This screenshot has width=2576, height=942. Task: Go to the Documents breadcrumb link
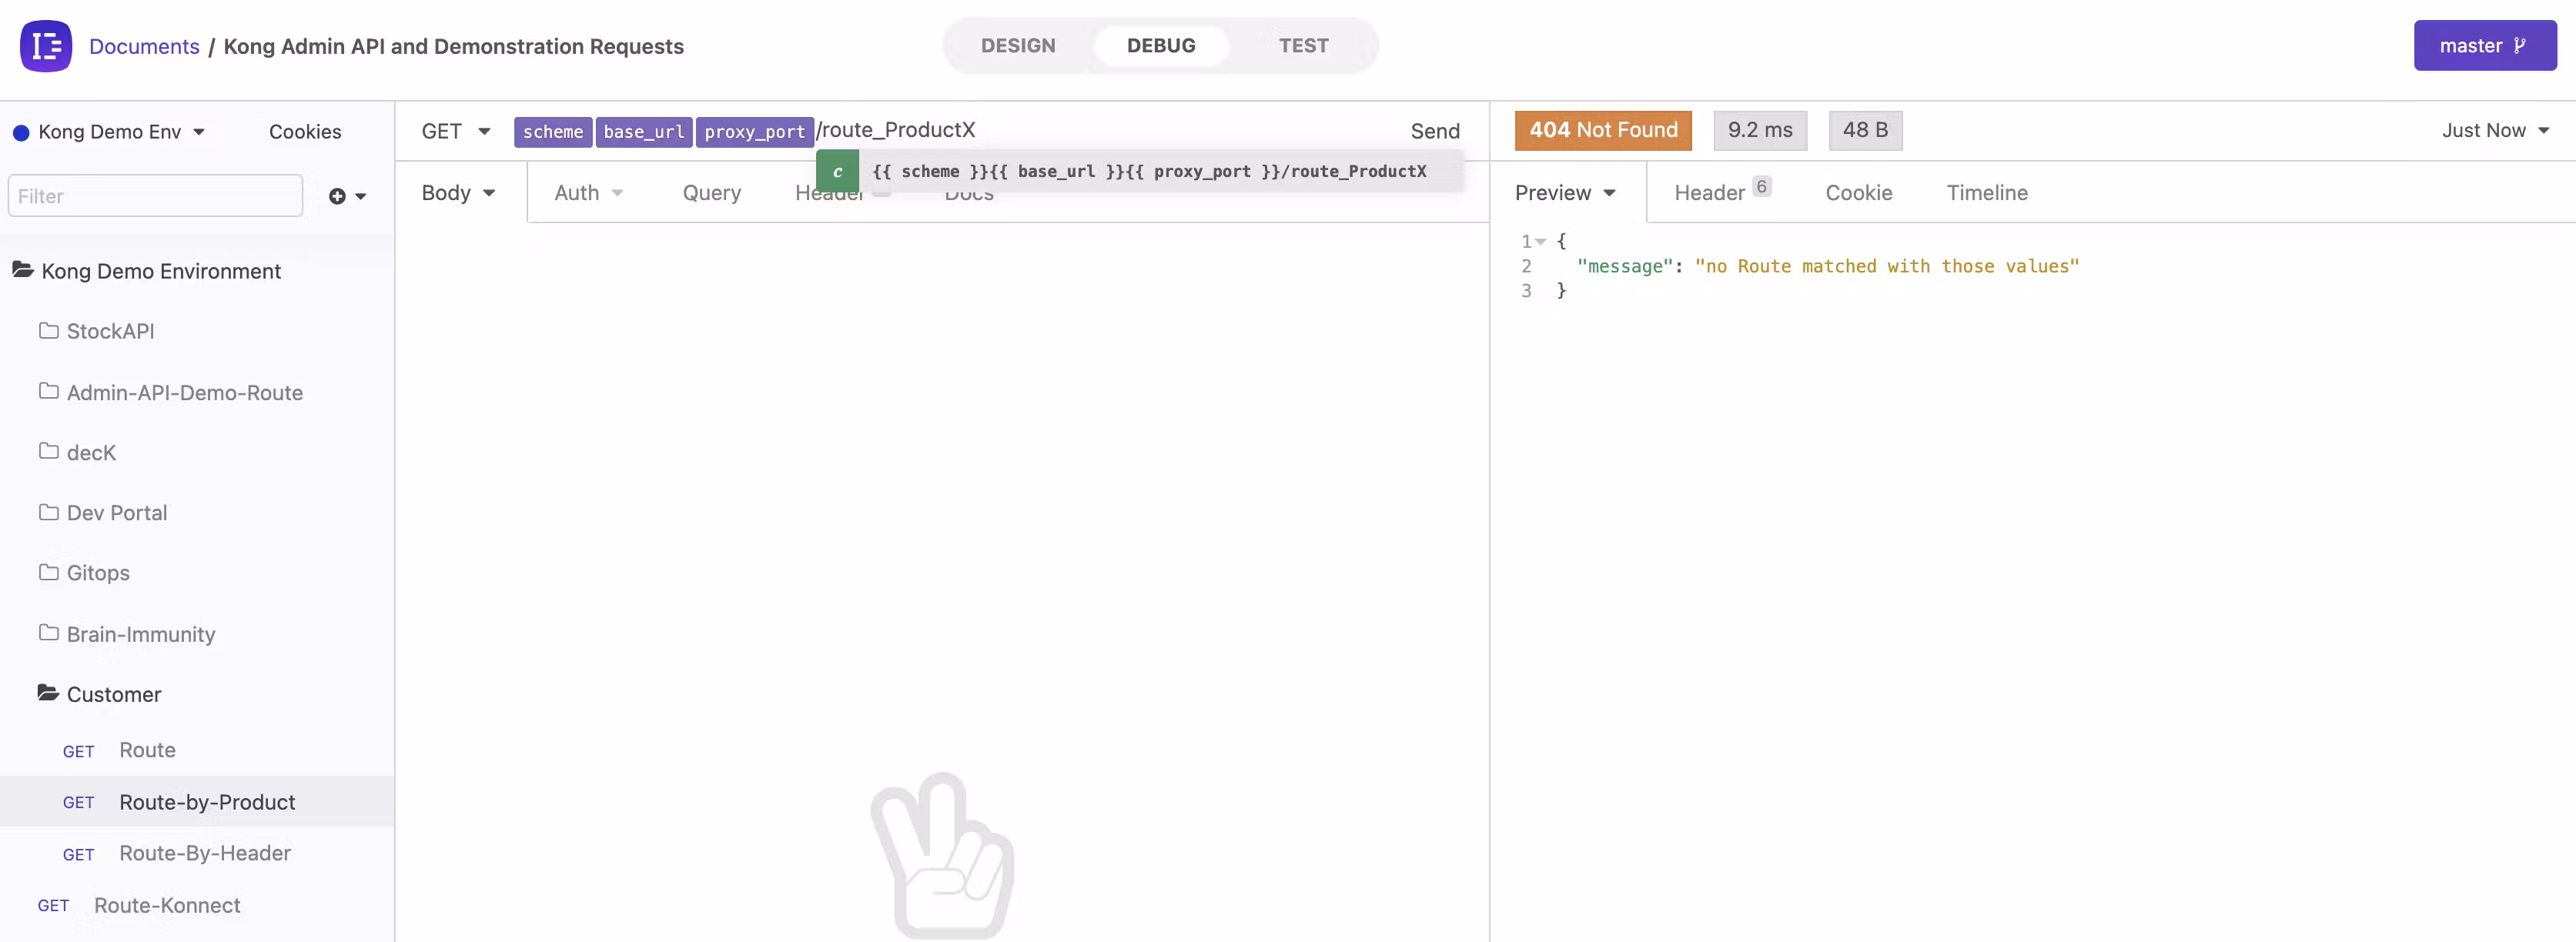tap(144, 46)
